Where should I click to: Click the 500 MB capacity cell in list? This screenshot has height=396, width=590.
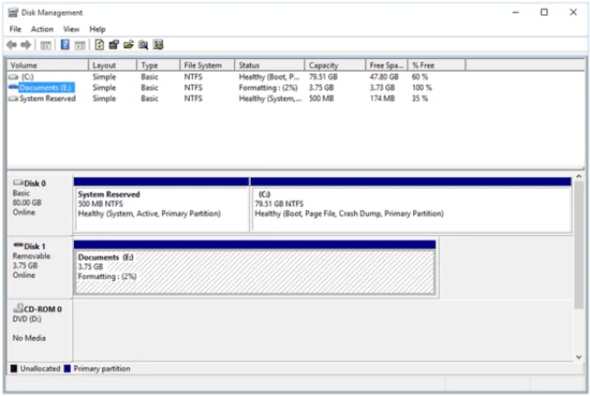322,99
